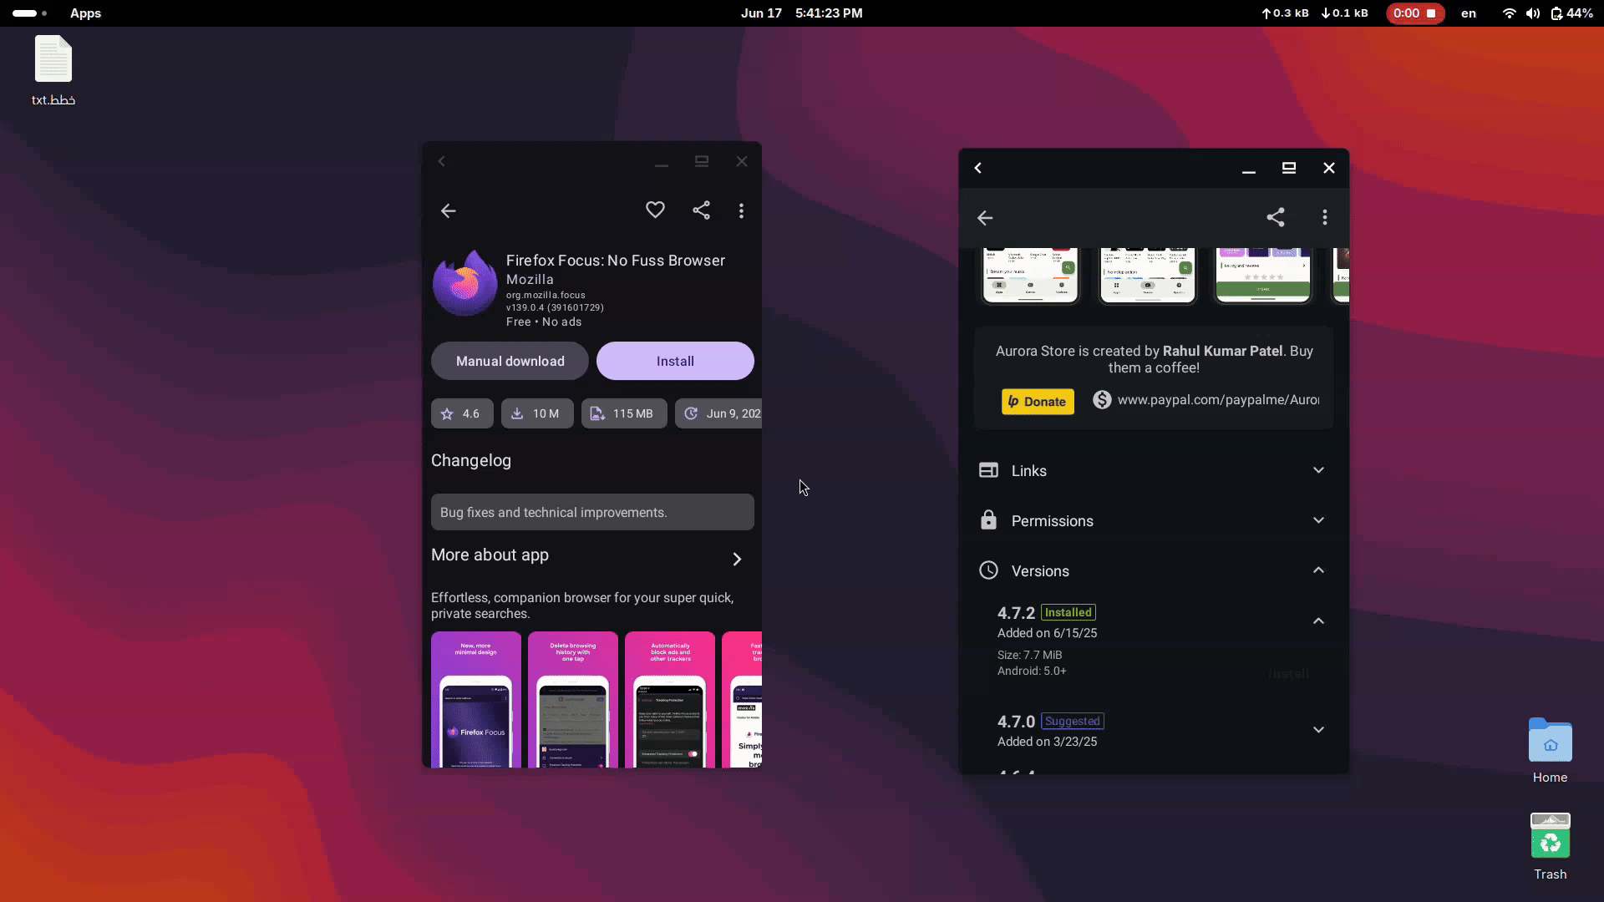The width and height of the screenshot is (1604, 902).
Task: Minimize the Aurora Store window
Action: click(x=1249, y=168)
